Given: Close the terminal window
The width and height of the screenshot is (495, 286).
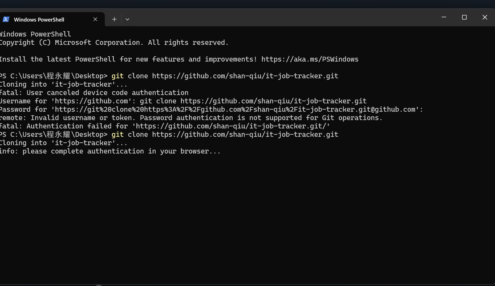Looking at the screenshot, I should [485, 17].
